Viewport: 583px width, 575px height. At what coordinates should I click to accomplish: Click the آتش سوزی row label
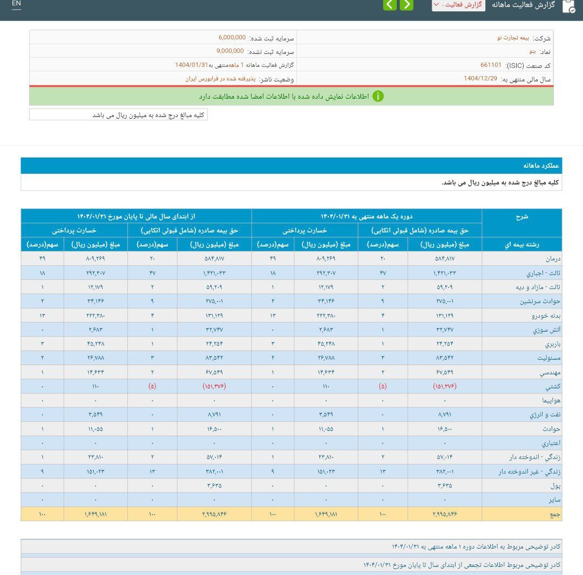546,330
